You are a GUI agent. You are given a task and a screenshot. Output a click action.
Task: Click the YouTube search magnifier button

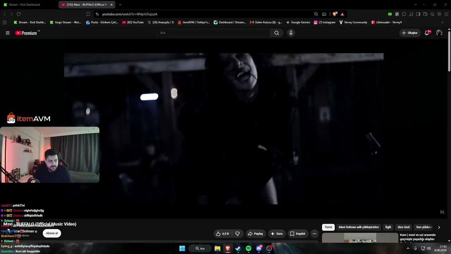click(277, 33)
